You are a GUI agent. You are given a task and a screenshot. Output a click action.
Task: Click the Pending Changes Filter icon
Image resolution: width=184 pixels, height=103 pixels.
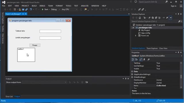pyautogui.click(x=145, y=18)
